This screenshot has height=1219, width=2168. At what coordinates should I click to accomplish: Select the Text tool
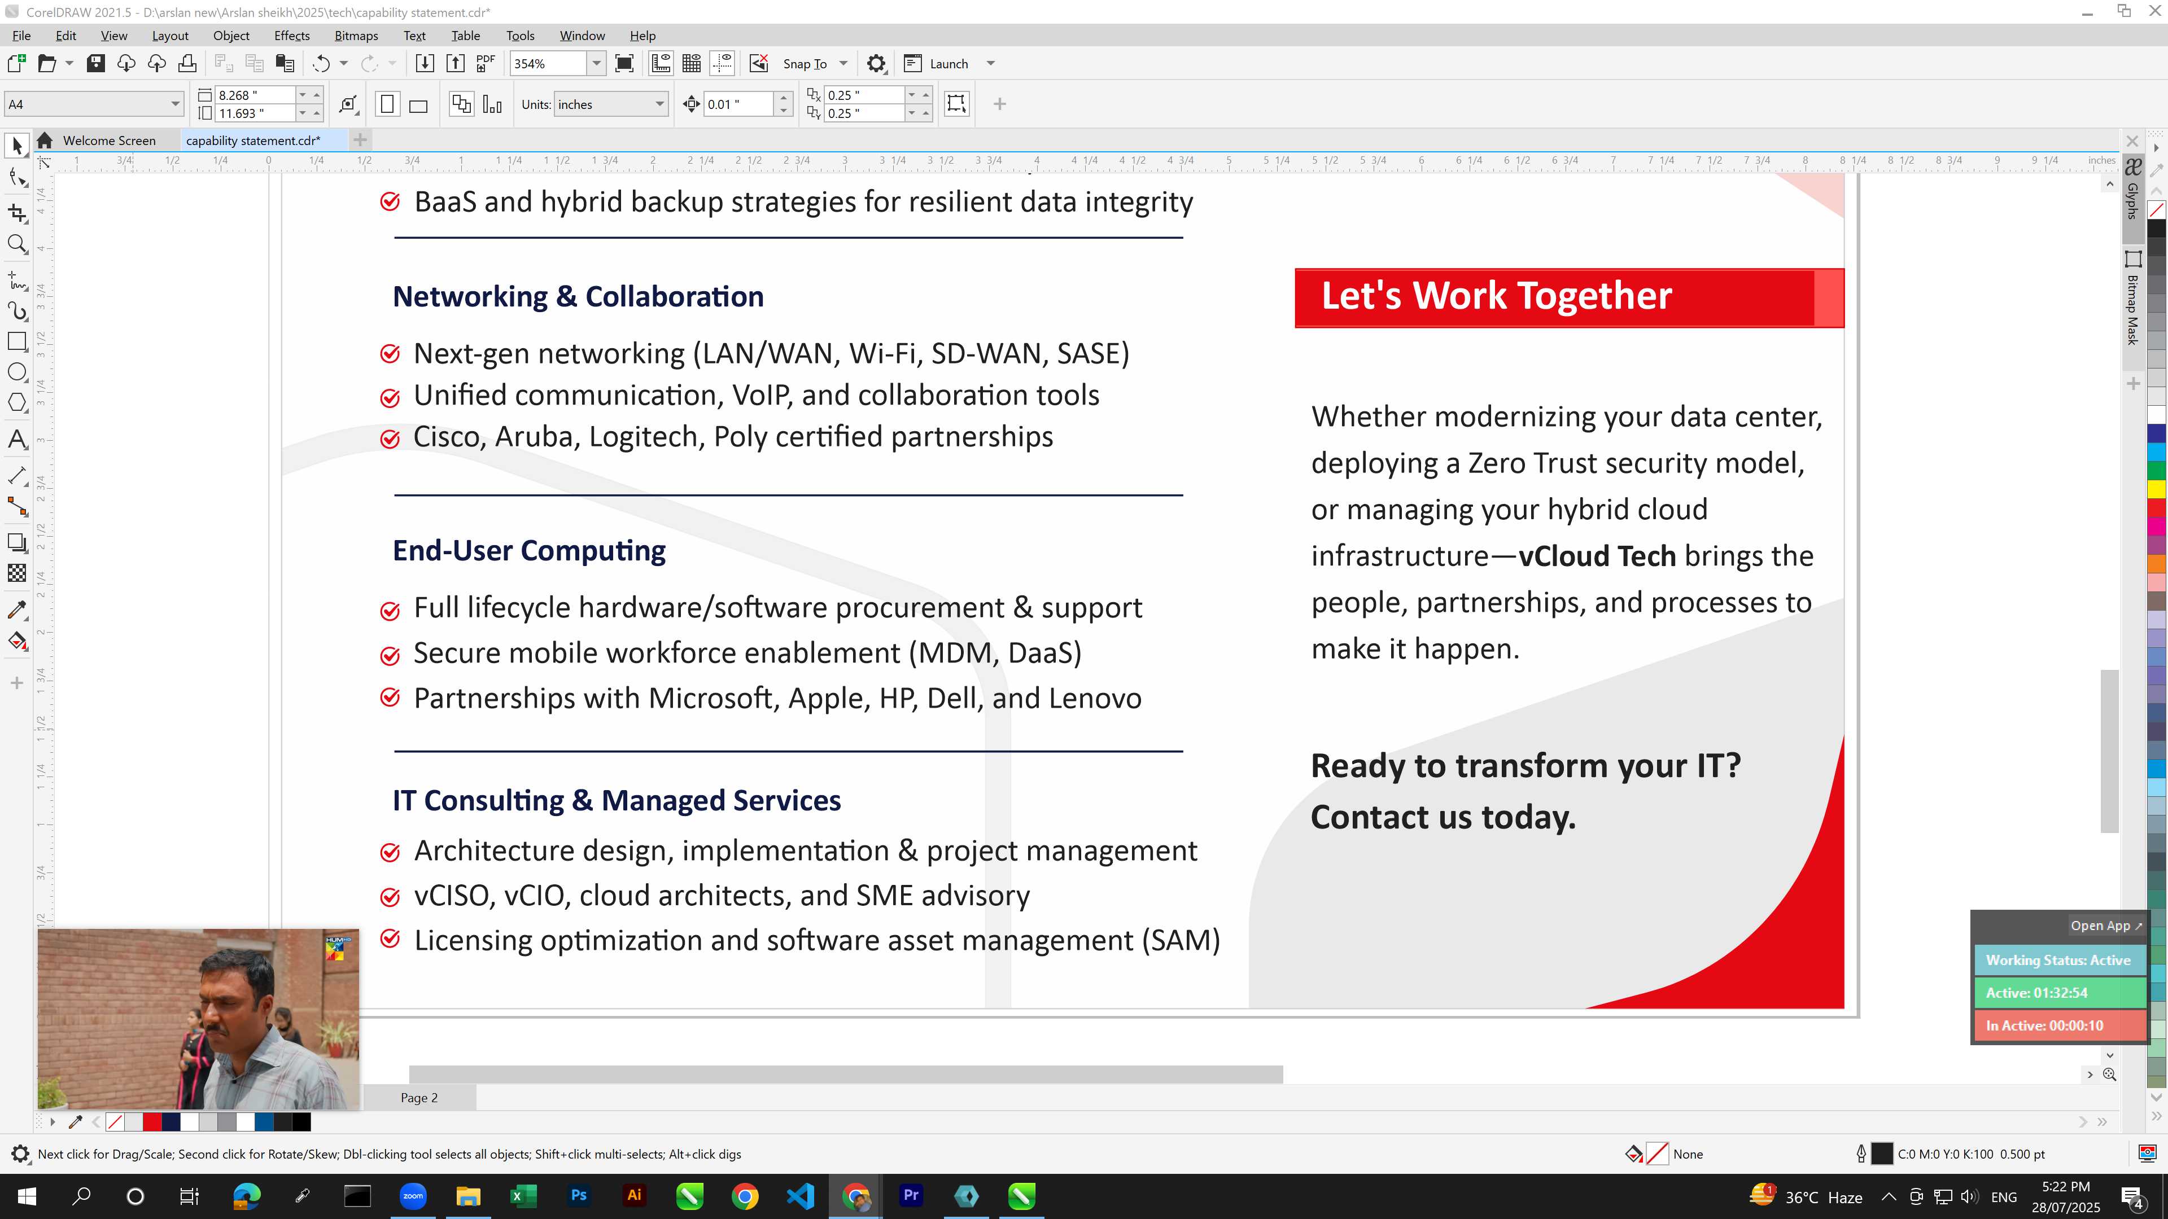[17, 439]
